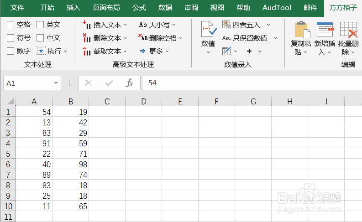362x222 pixels.
Task: Select column D header
Action: pos(144,101)
